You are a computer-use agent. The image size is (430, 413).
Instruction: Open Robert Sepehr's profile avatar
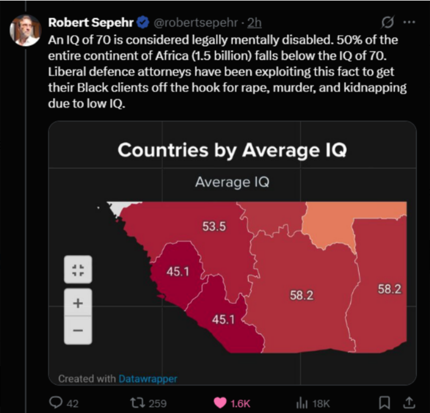click(x=25, y=30)
